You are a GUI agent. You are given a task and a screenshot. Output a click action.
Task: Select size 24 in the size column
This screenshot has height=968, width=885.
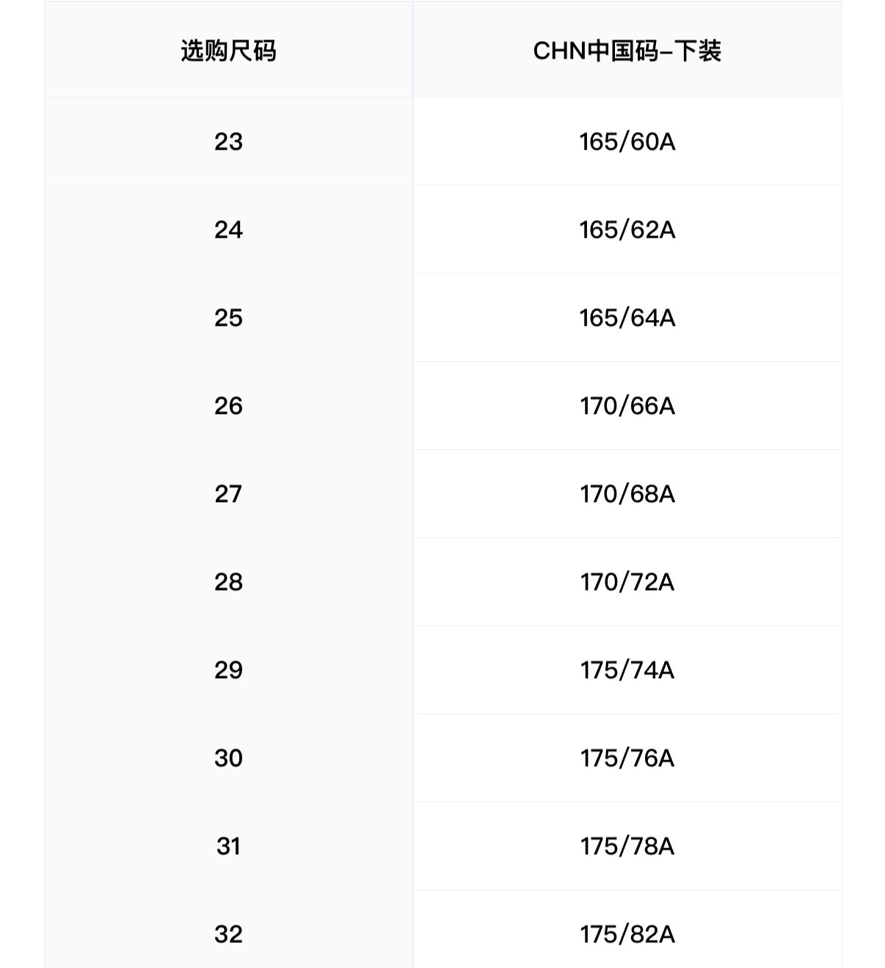pyautogui.click(x=228, y=230)
